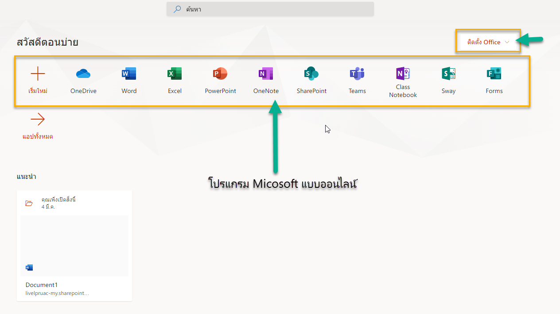Click the เริ่มใหม่ plus icon

pyautogui.click(x=38, y=74)
